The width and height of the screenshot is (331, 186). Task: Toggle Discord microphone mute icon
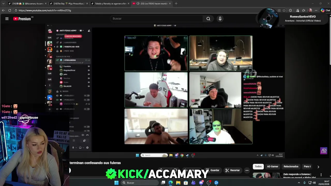pyautogui.click(x=73, y=148)
